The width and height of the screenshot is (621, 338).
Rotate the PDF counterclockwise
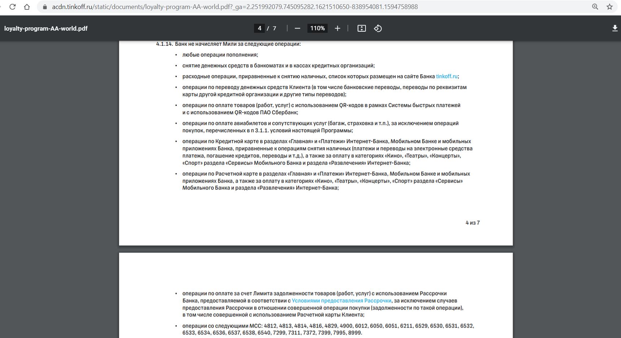point(378,28)
